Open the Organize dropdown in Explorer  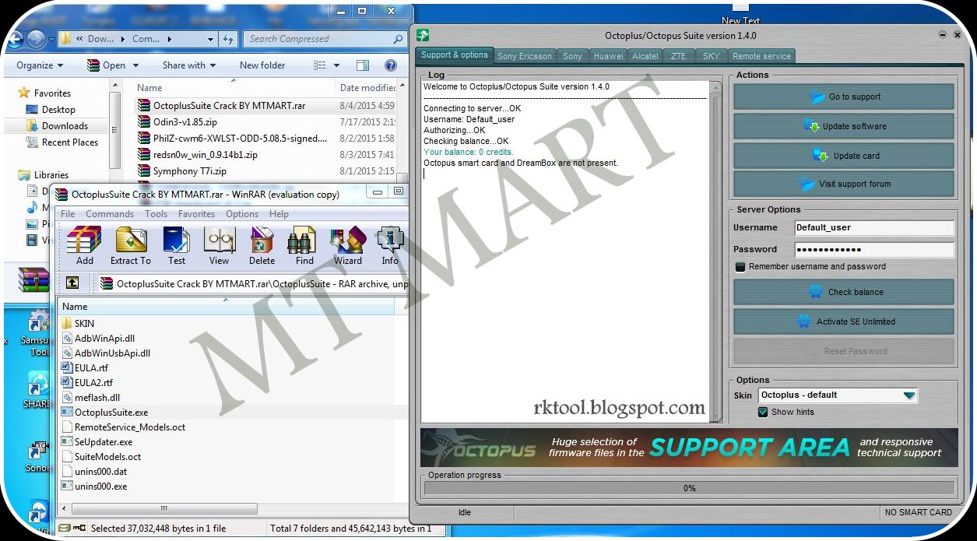coord(40,65)
